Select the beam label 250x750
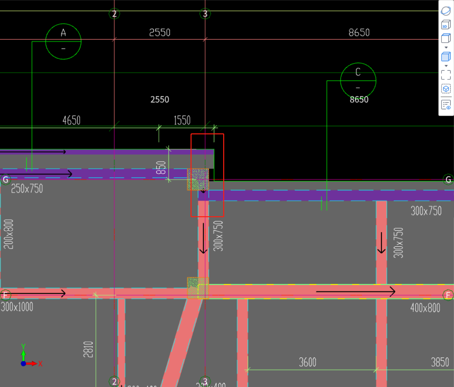 coord(27,189)
